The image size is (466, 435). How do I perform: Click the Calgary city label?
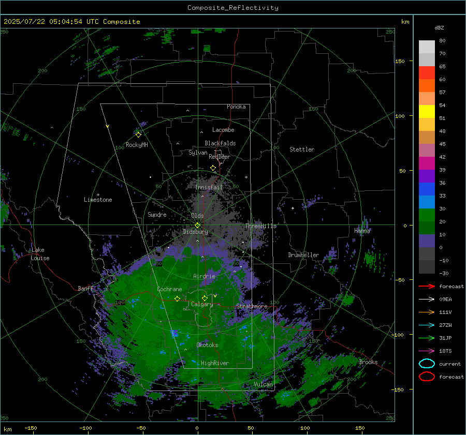coord(202,304)
